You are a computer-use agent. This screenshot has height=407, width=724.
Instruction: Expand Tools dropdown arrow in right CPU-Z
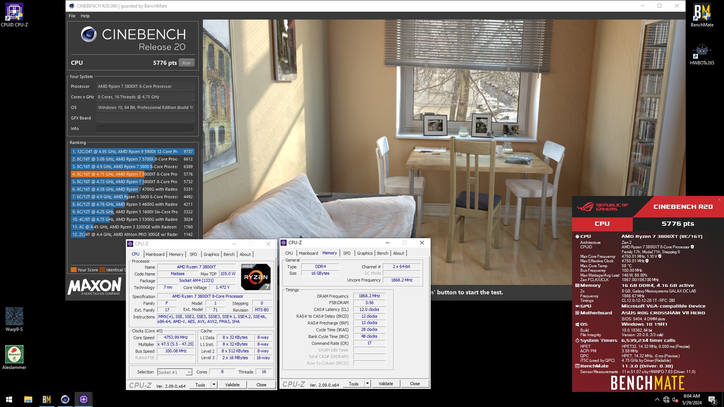coord(367,384)
